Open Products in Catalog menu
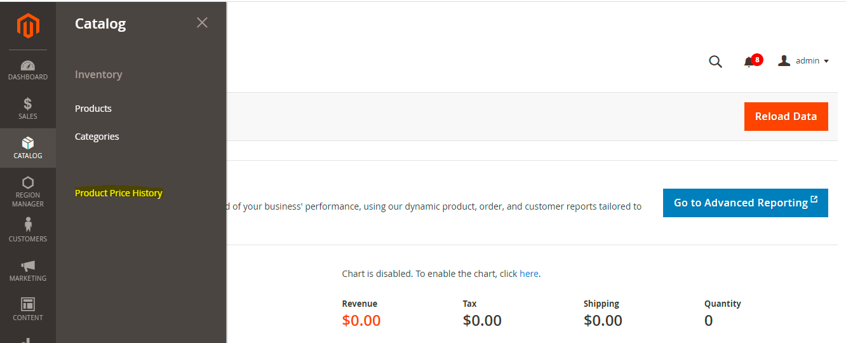846x343 pixels. coord(93,109)
